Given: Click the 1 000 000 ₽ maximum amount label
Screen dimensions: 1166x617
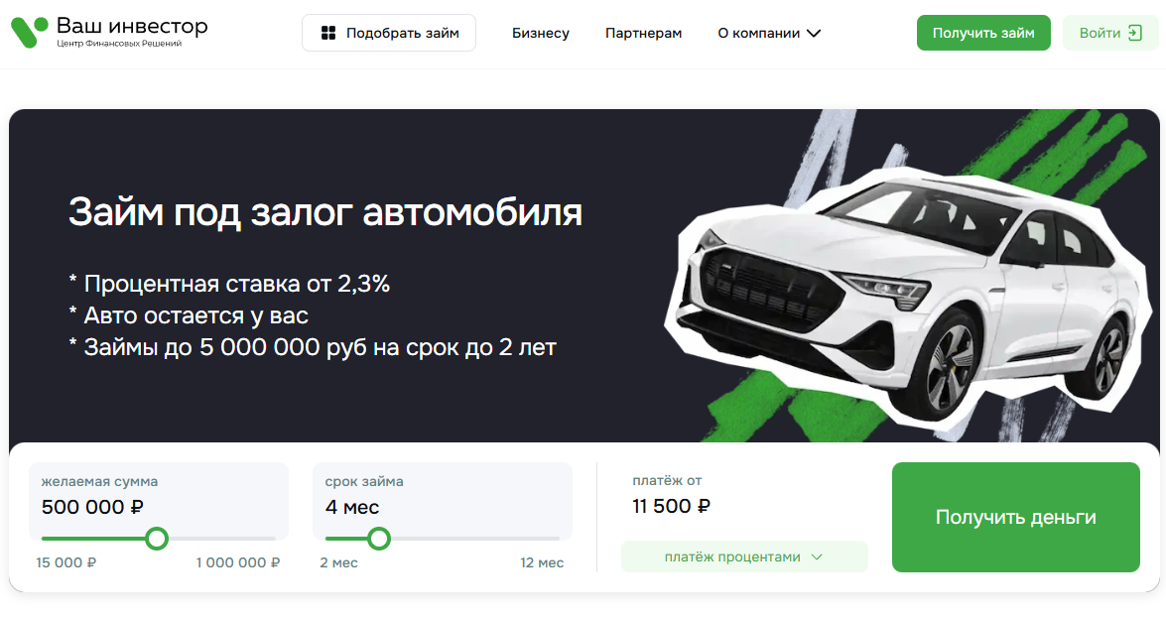Looking at the screenshot, I should (238, 562).
